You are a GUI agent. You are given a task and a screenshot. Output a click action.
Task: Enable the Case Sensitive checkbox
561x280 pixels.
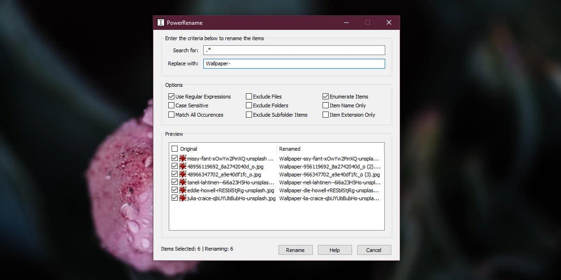172,105
